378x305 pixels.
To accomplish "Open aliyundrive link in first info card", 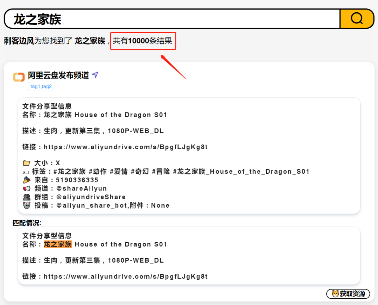I will (x=126, y=147).
